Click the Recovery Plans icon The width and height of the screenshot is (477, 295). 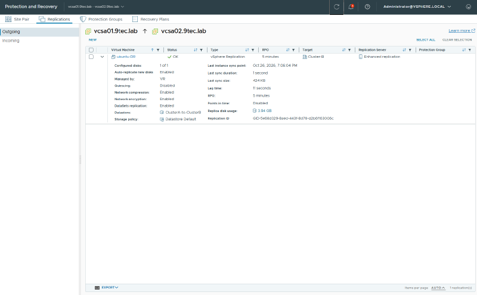(135, 19)
